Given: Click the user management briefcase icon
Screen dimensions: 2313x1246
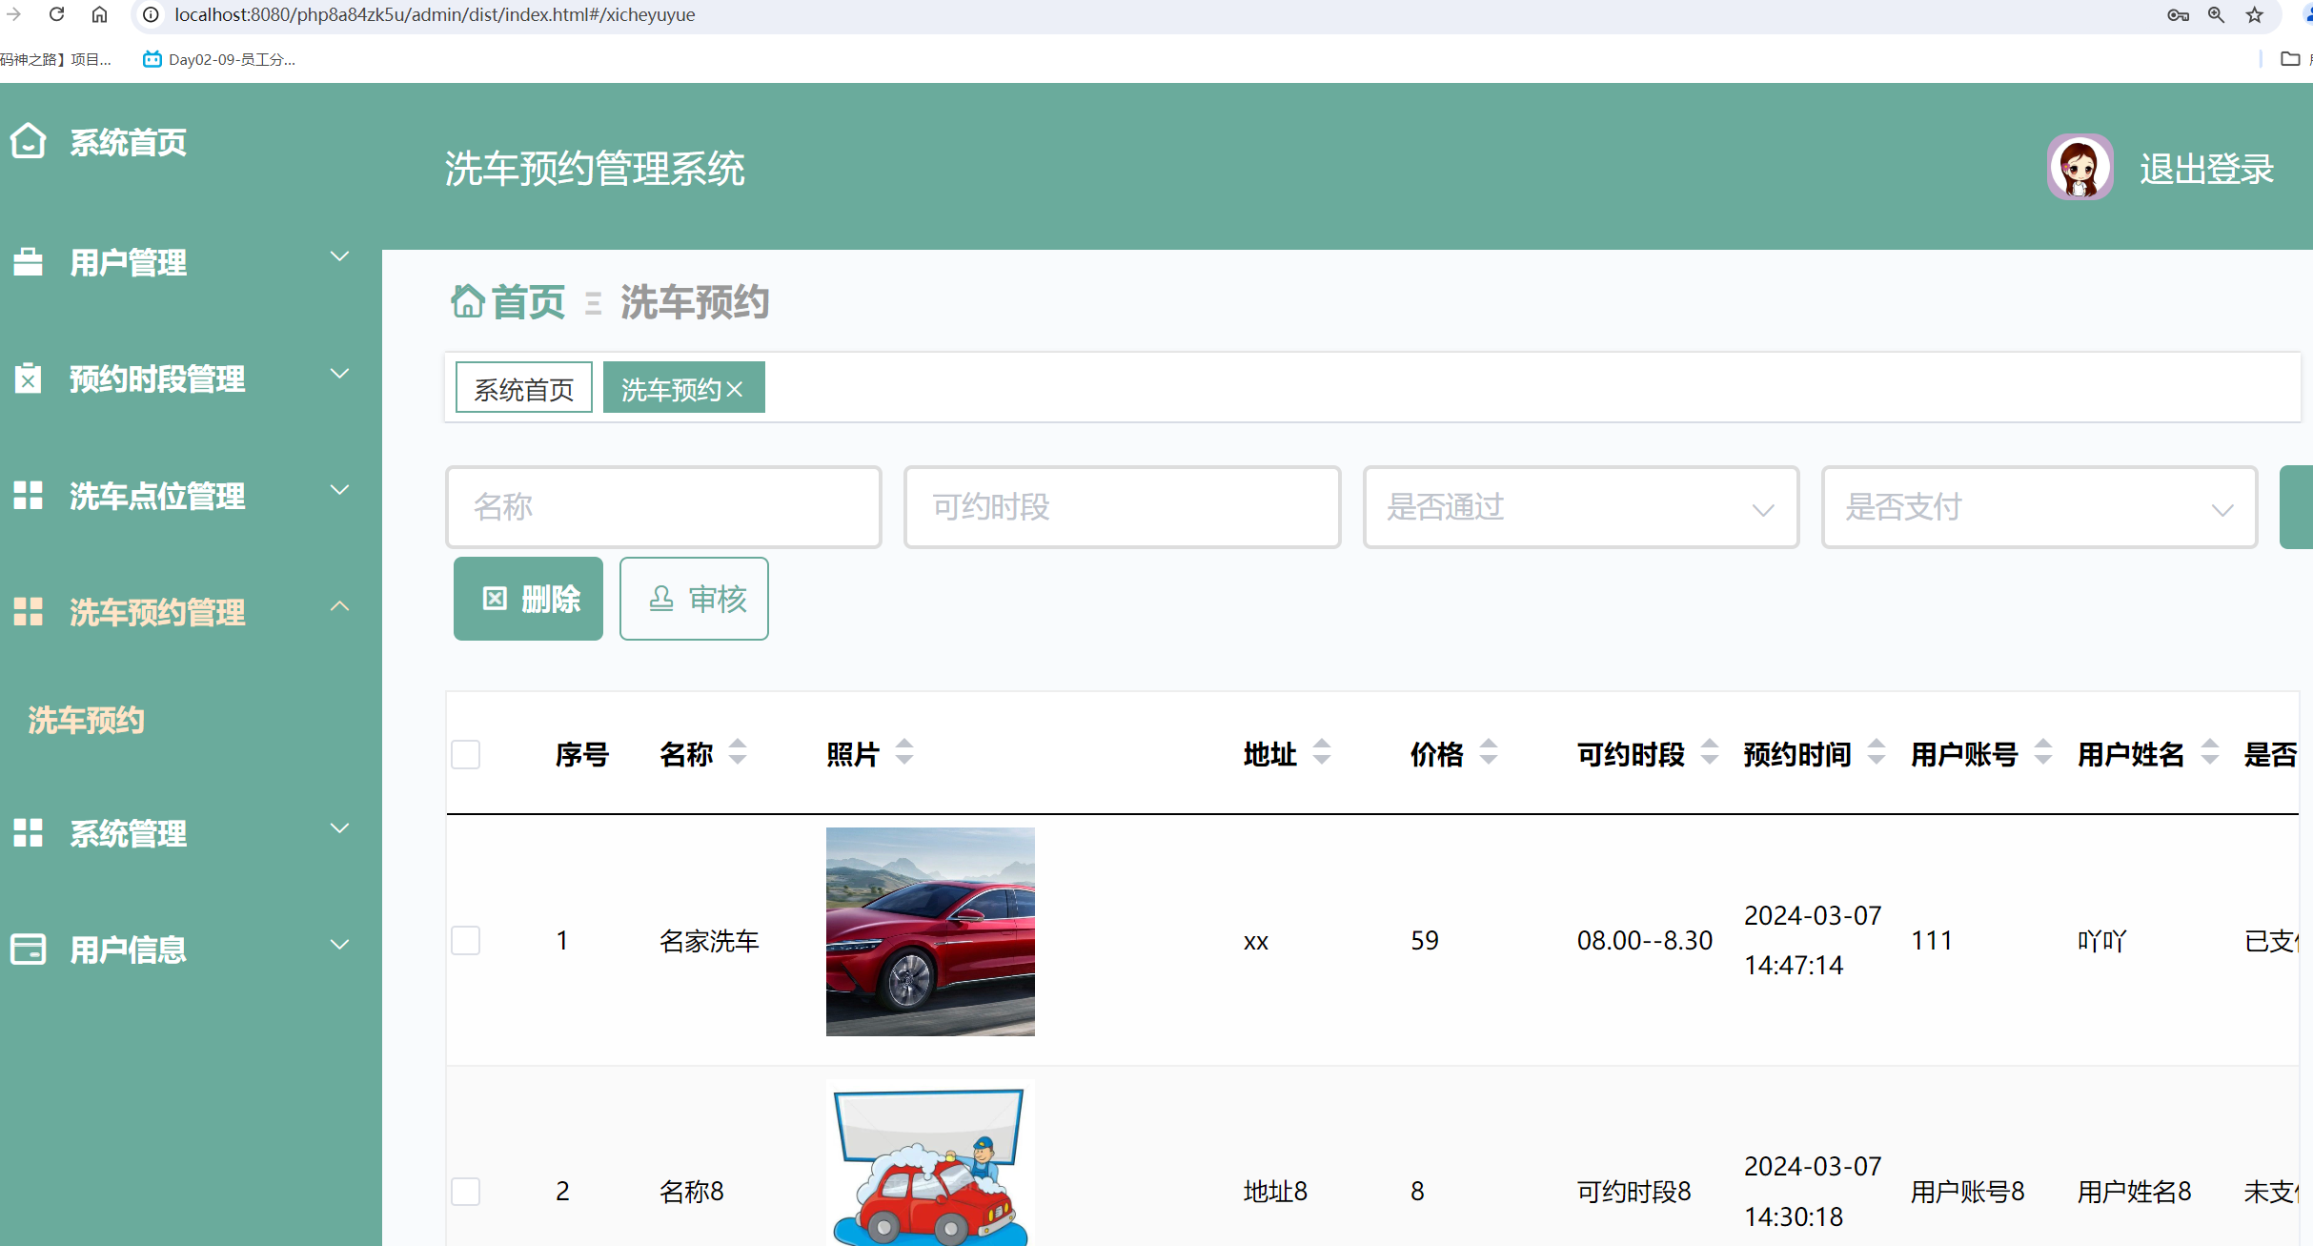Looking at the screenshot, I should [28, 261].
